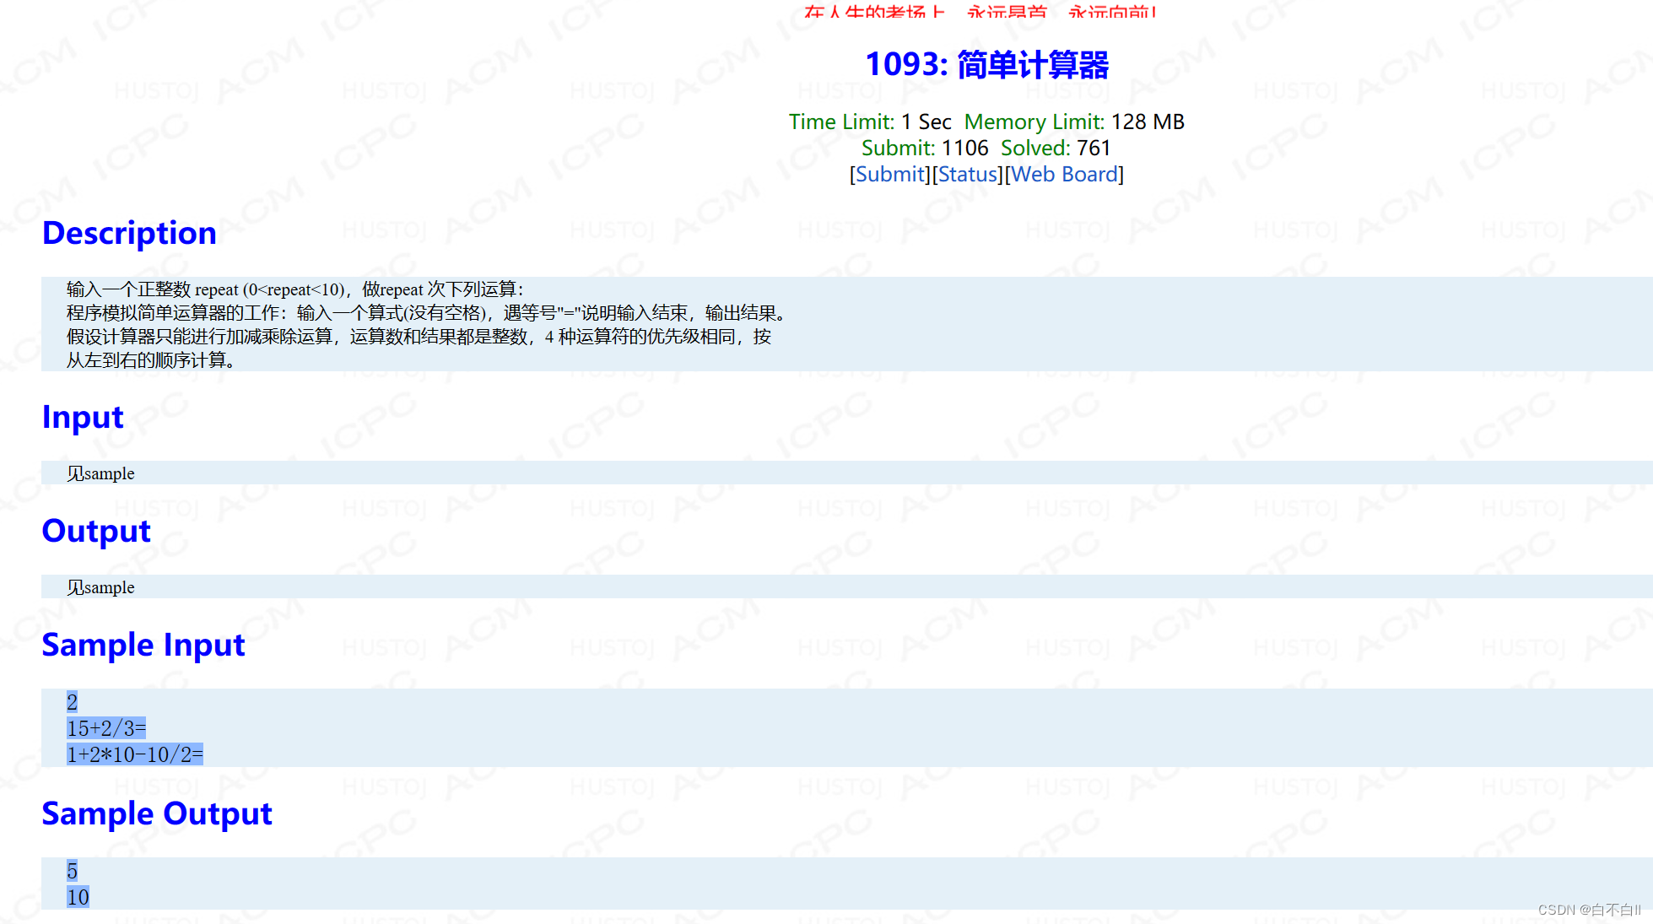Click the Input section heading

[82, 418]
